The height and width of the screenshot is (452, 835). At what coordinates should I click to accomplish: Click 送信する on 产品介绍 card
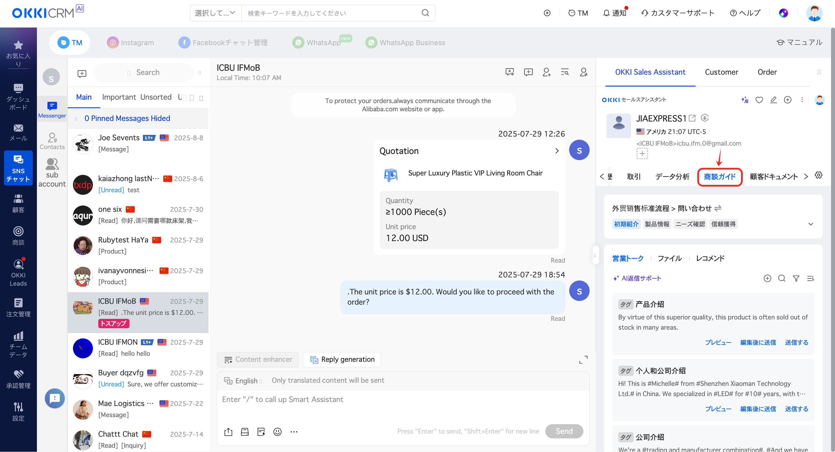tap(796, 343)
